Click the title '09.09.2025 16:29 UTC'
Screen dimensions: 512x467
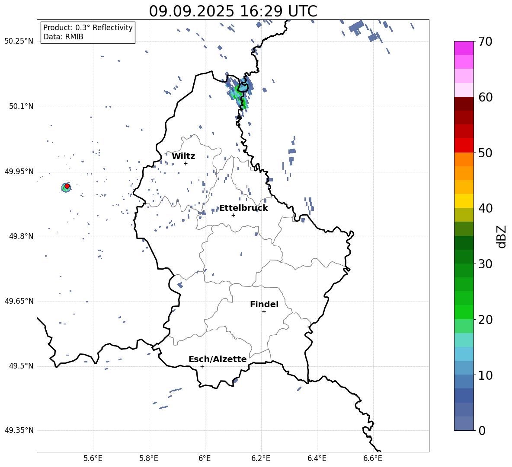pos(233,11)
